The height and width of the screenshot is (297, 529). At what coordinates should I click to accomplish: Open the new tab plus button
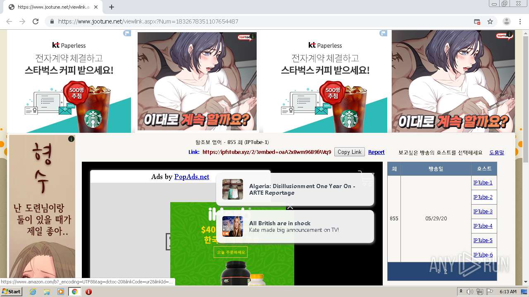112,7
